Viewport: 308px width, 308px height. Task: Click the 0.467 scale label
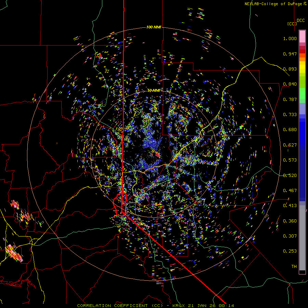pos(290,191)
